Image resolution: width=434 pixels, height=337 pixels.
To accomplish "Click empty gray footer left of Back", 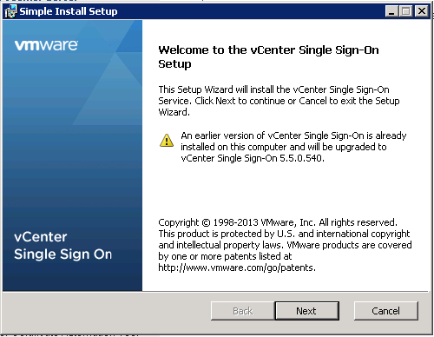I will 107,311.
